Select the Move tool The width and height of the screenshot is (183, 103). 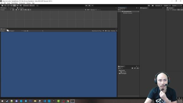(x=5, y=6)
